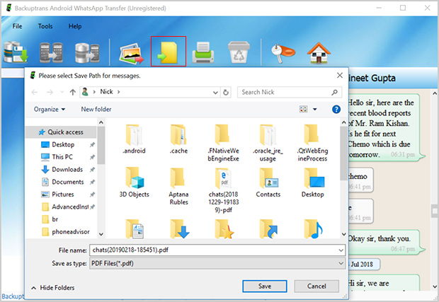The width and height of the screenshot is (439, 302).
Task: Expand the address bar history dropdown
Action: pos(215,92)
